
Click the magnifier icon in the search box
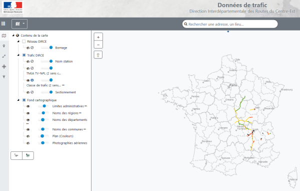[185, 24]
